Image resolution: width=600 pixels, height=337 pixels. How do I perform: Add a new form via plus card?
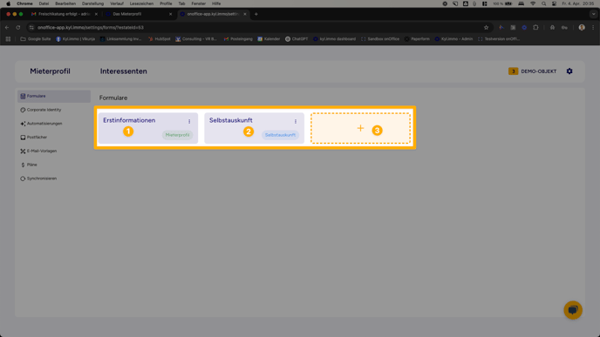click(x=360, y=128)
